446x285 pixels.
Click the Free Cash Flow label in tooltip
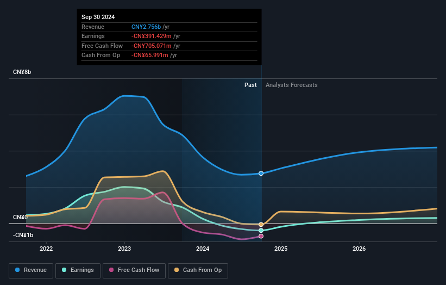click(102, 46)
